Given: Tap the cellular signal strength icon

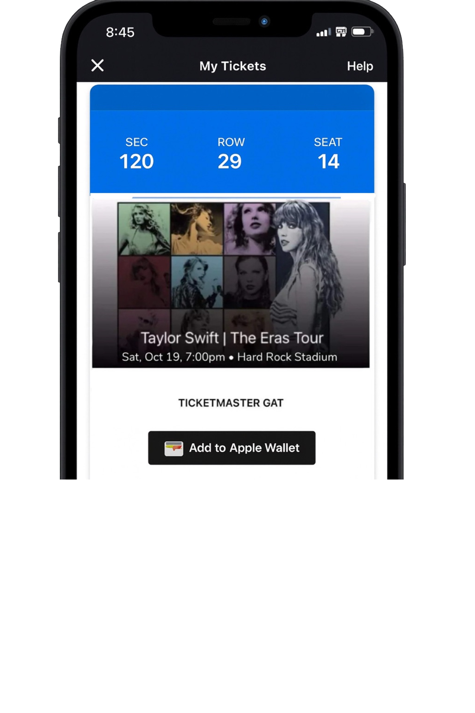Looking at the screenshot, I should point(323,32).
